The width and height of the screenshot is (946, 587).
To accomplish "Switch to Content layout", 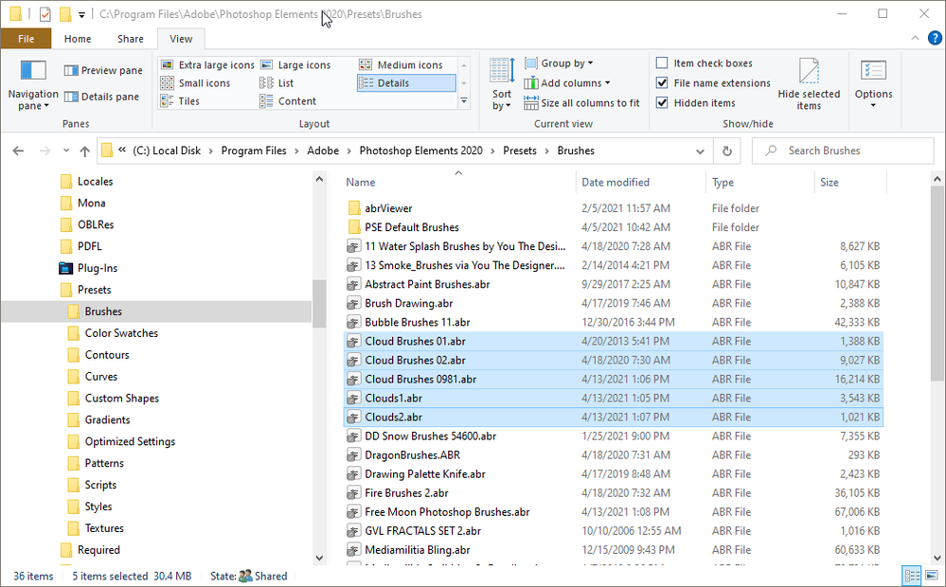I will (x=288, y=100).
